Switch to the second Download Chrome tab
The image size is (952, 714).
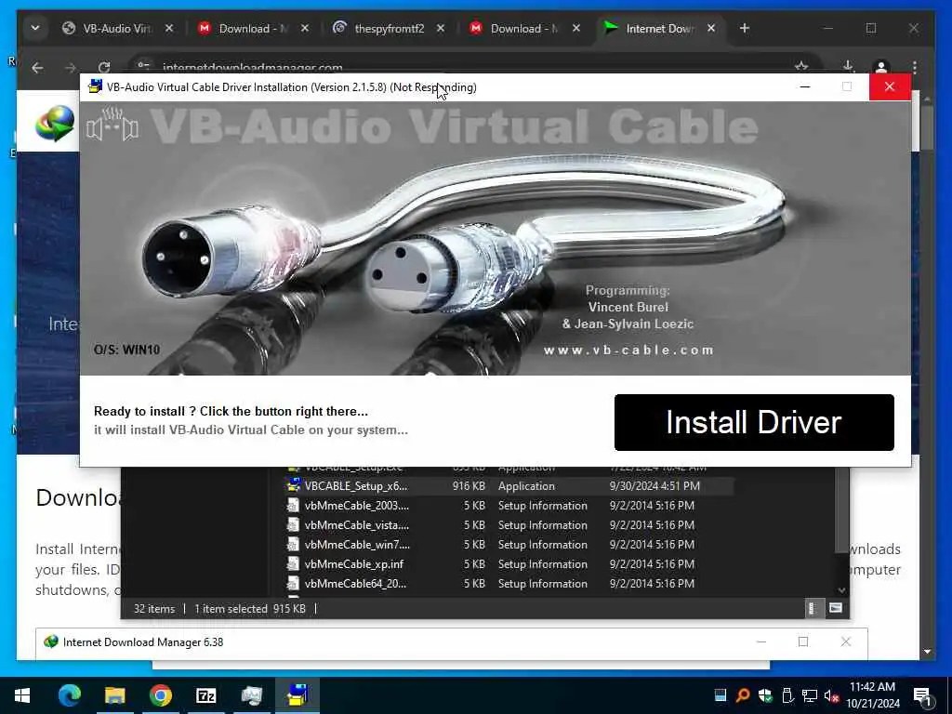pos(524,29)
